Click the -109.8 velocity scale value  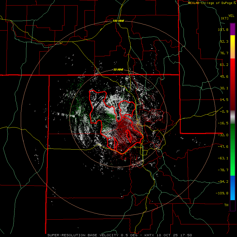222,193
